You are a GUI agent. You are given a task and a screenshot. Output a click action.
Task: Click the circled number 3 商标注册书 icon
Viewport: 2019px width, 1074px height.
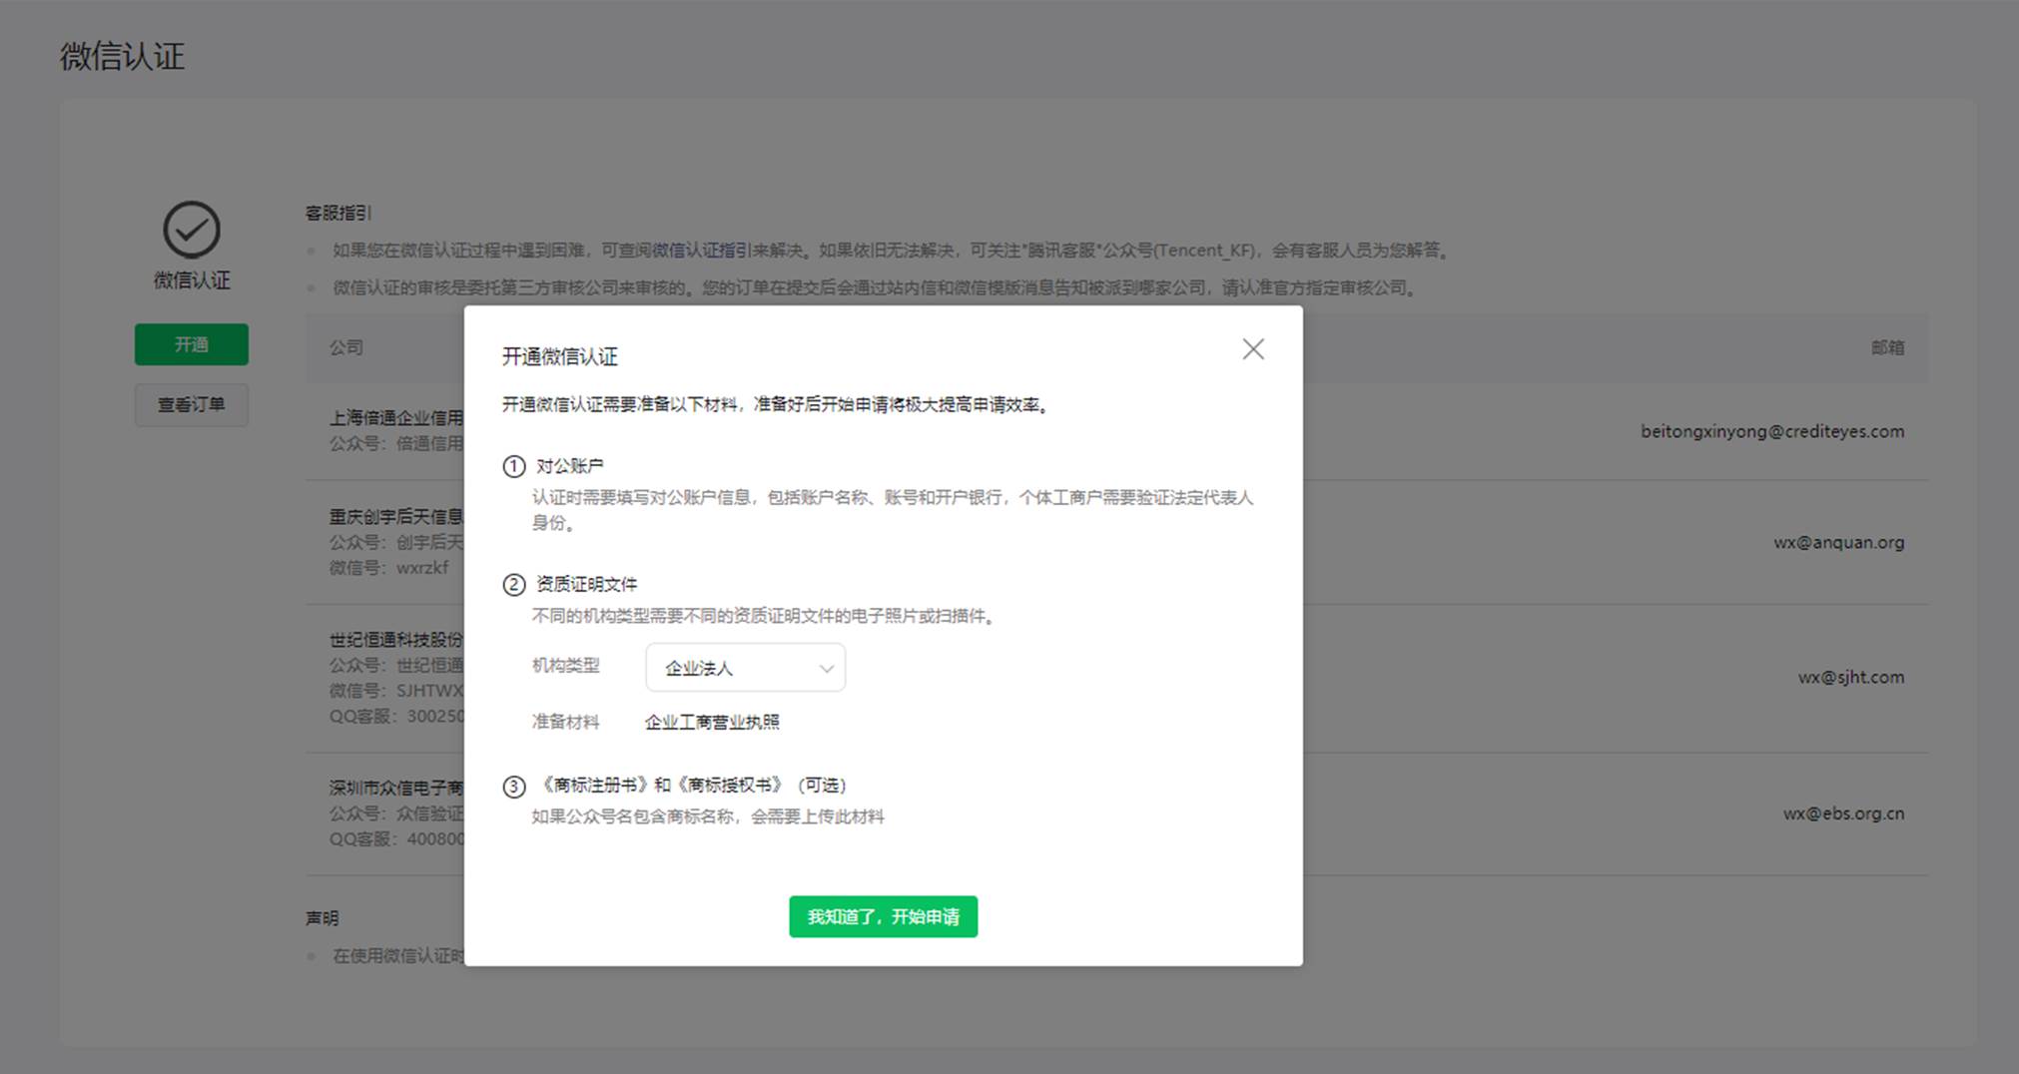tap(513, 787)
